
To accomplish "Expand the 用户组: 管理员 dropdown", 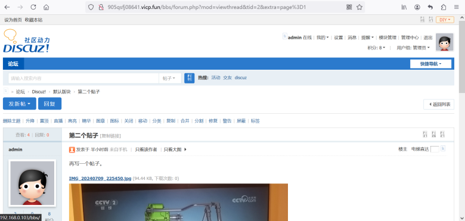I will [x=413, y=48].
